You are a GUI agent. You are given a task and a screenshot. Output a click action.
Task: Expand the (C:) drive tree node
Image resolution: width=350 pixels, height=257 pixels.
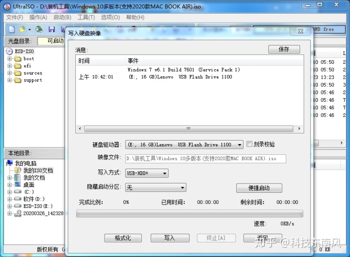click(x=9, y=192)
